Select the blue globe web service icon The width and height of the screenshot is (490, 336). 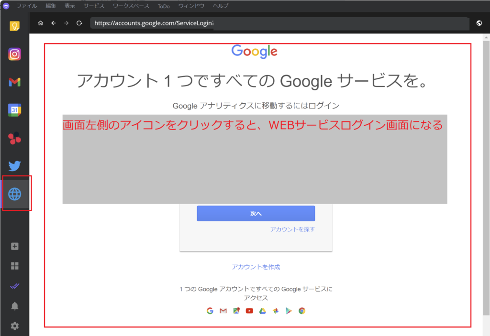pyautogui.click(x=15, y=194)
